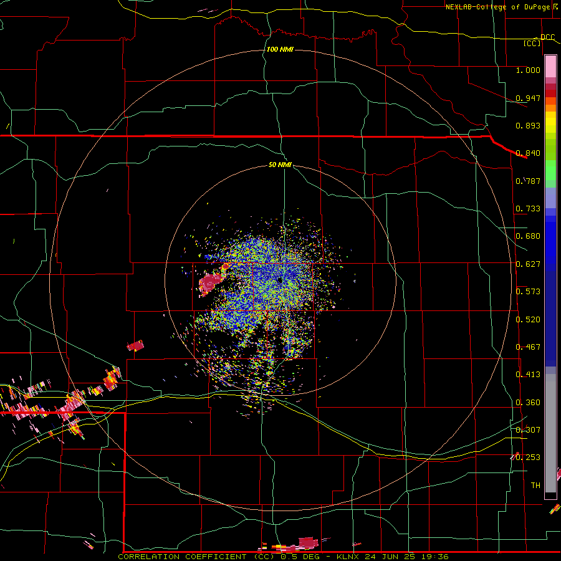Click the 50 NMI range ring label
Screen dimensions: 561x561
tap(280, 165)
